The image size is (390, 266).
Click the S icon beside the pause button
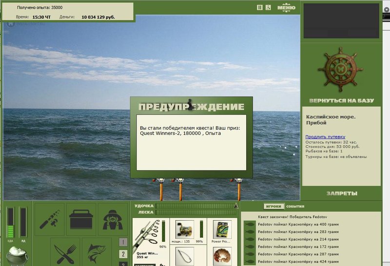coord(268,7)
